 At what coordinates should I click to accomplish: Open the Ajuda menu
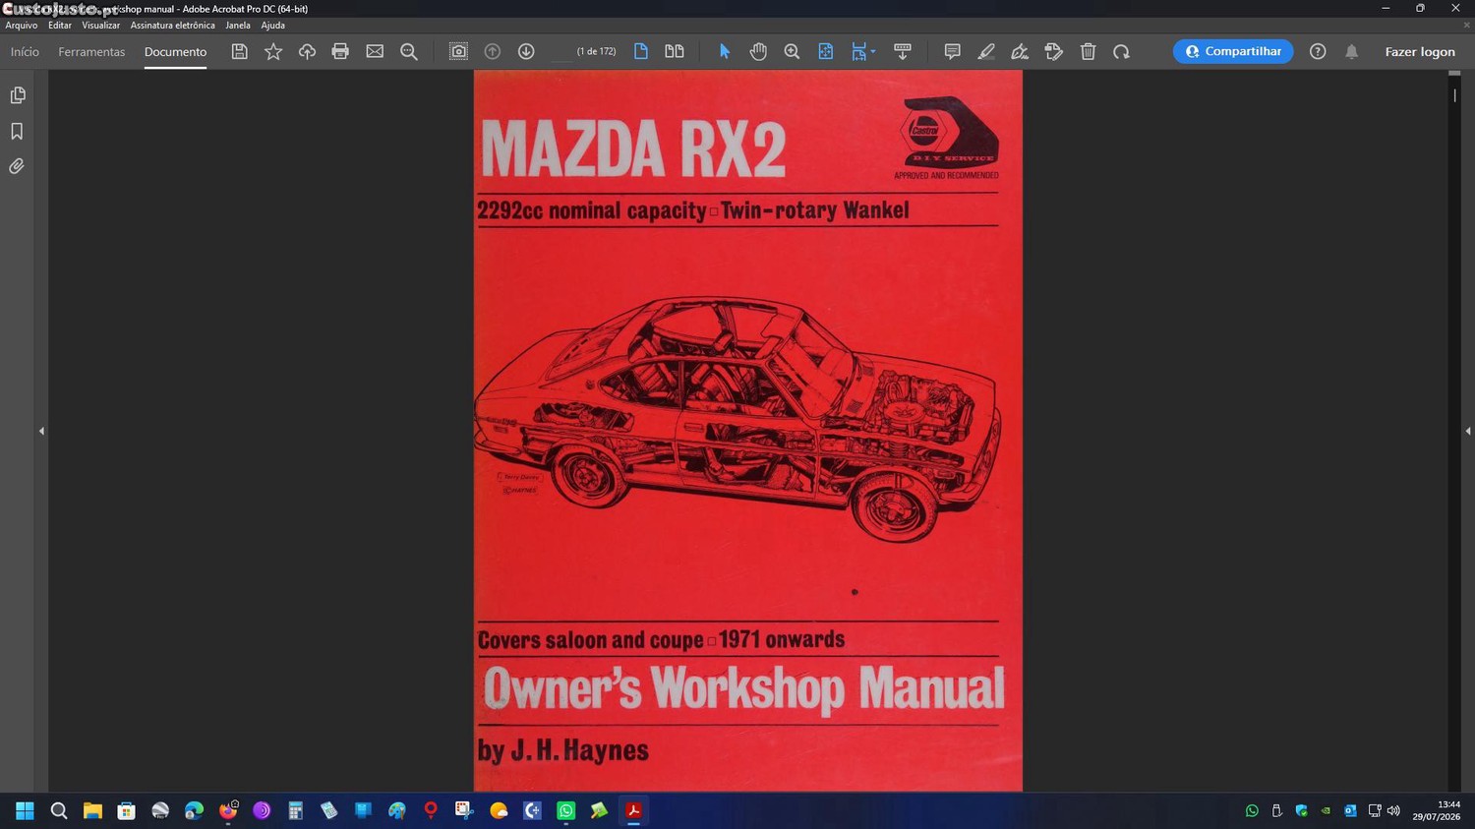pyautogui.click(x=272, y=26)
